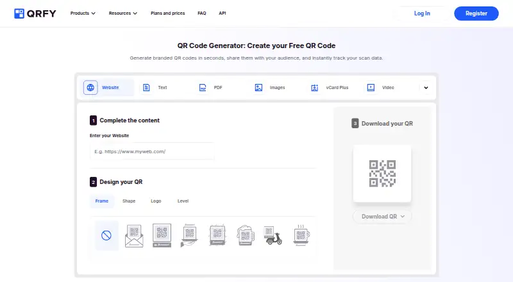Choose the Video play icon

371,88
